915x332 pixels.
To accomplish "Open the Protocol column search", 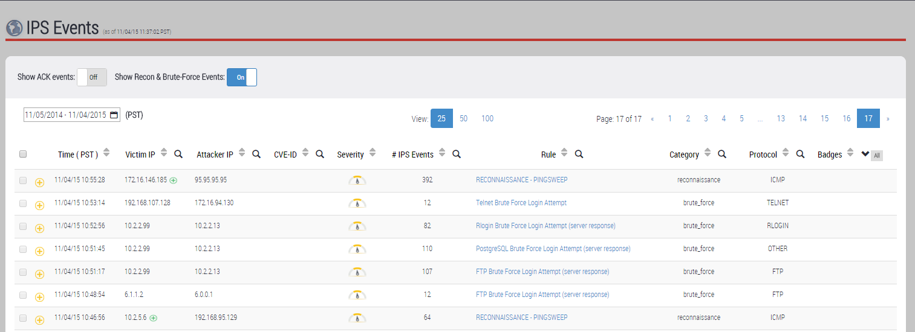I will pyautogui.click(x=800, y=154).
